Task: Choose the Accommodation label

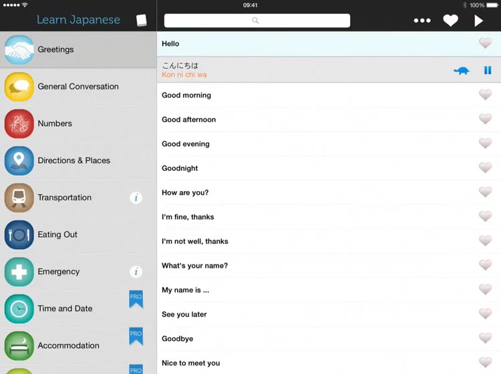Action: (68, 346)
